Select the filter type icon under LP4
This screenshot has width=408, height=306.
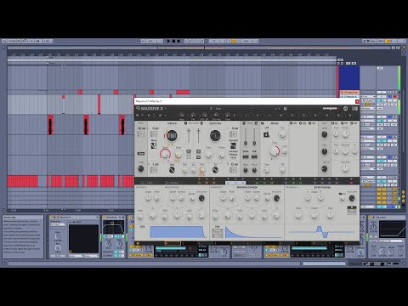266,135
